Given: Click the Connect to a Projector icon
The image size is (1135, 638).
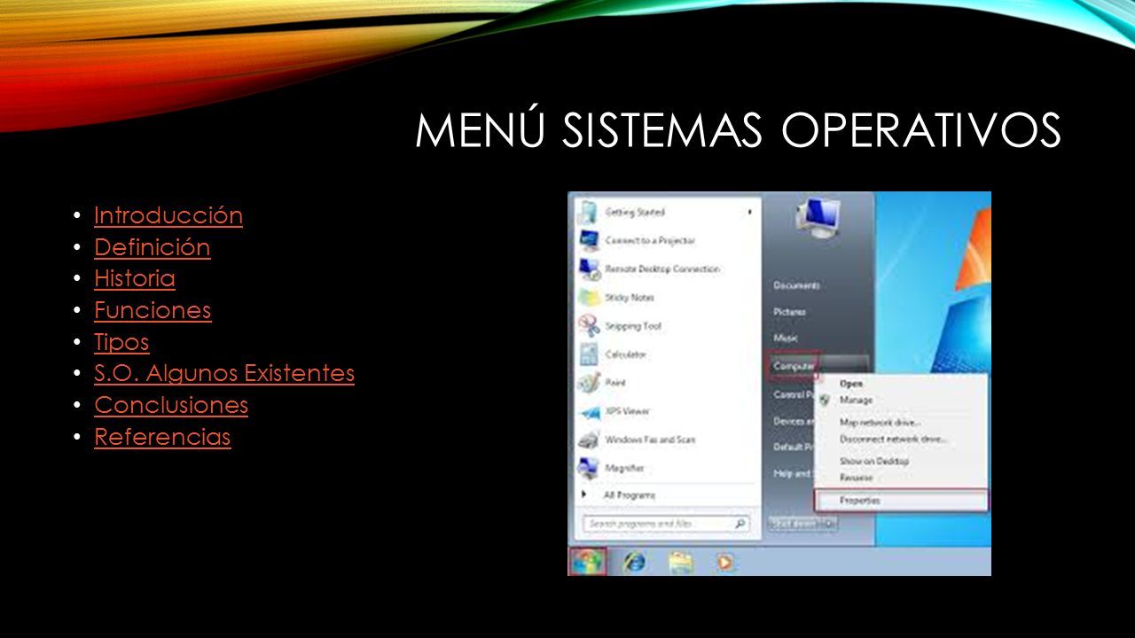Looking at the screenshot, I should click(589, 240).
